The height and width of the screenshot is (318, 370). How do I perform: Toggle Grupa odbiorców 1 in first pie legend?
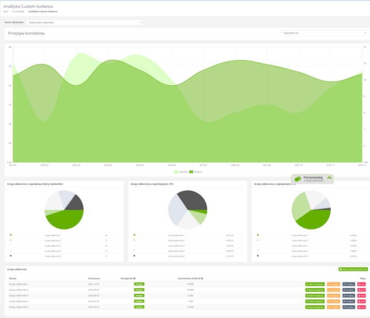(52, 235)
